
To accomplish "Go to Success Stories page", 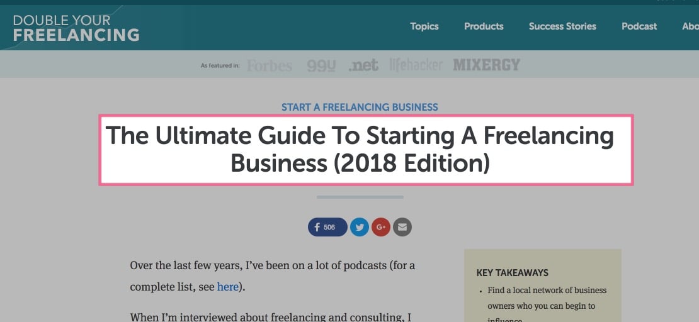I will (x=562, y=26).
